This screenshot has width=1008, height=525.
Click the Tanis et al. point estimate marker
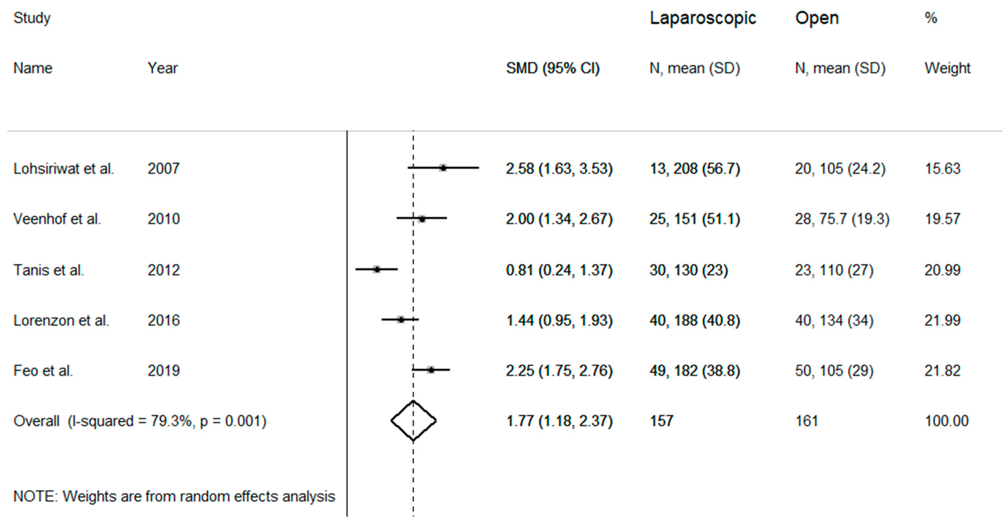[377, 269]
